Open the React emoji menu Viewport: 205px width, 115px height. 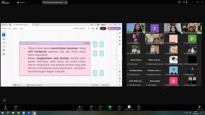100,108
